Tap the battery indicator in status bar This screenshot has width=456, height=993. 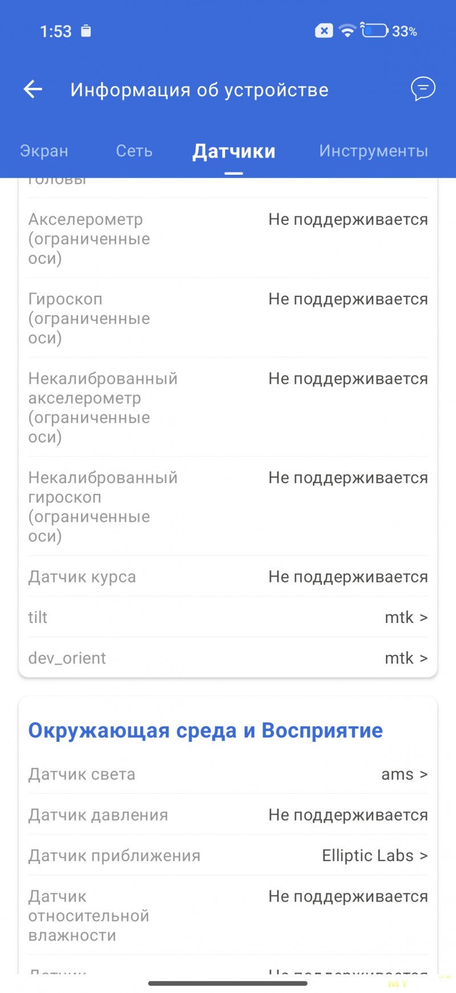point(374,31)
